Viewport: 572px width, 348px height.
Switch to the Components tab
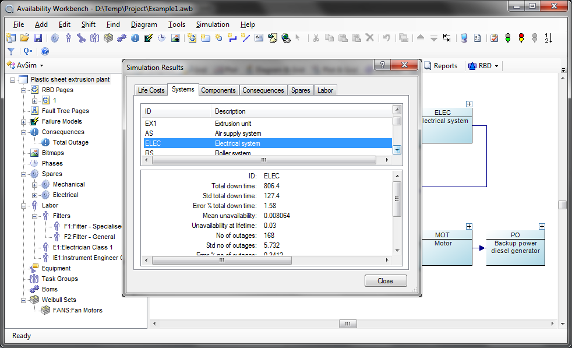(x=218, y=90)
